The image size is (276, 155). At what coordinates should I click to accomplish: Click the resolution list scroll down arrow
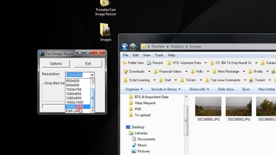coord(92,111)
